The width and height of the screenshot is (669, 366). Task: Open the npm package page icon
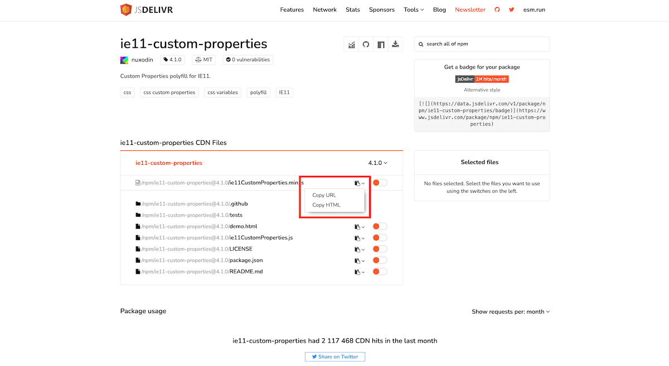[x=381, y=45]
